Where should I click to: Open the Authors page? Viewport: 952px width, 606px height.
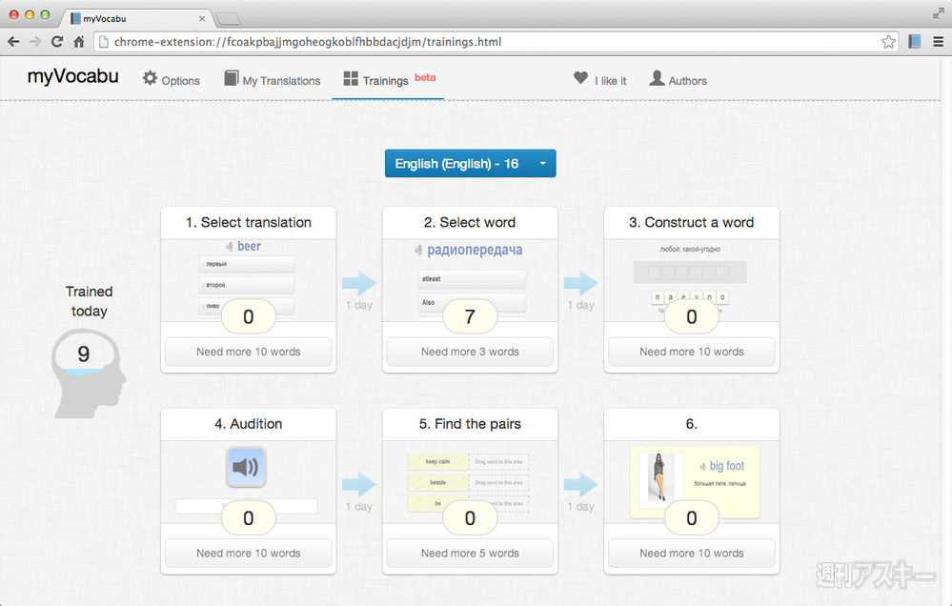(x=679, y=80)
